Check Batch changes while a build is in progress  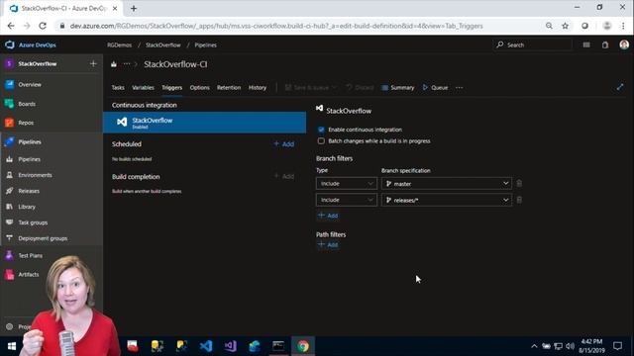pos(321,141)
